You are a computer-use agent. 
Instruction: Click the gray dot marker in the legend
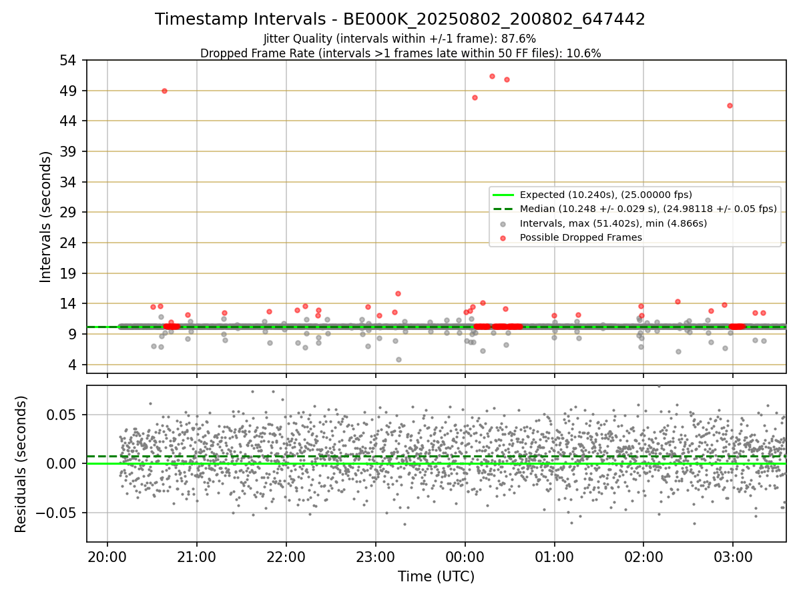(503, 223)
